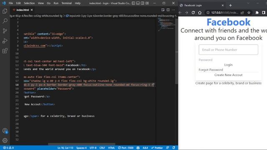Click the input breadcrumb segment
The height and width of the screenshot is (150, 267).
[x=121, y=16]
